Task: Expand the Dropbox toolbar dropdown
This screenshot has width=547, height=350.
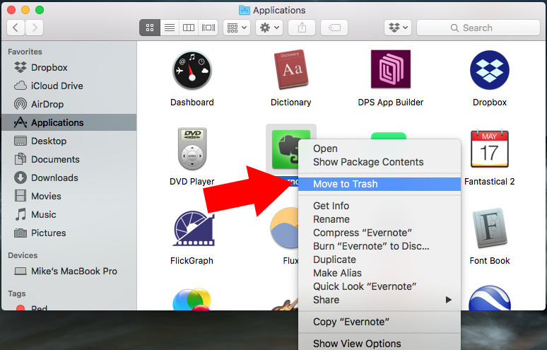Action: pos(397,28)
